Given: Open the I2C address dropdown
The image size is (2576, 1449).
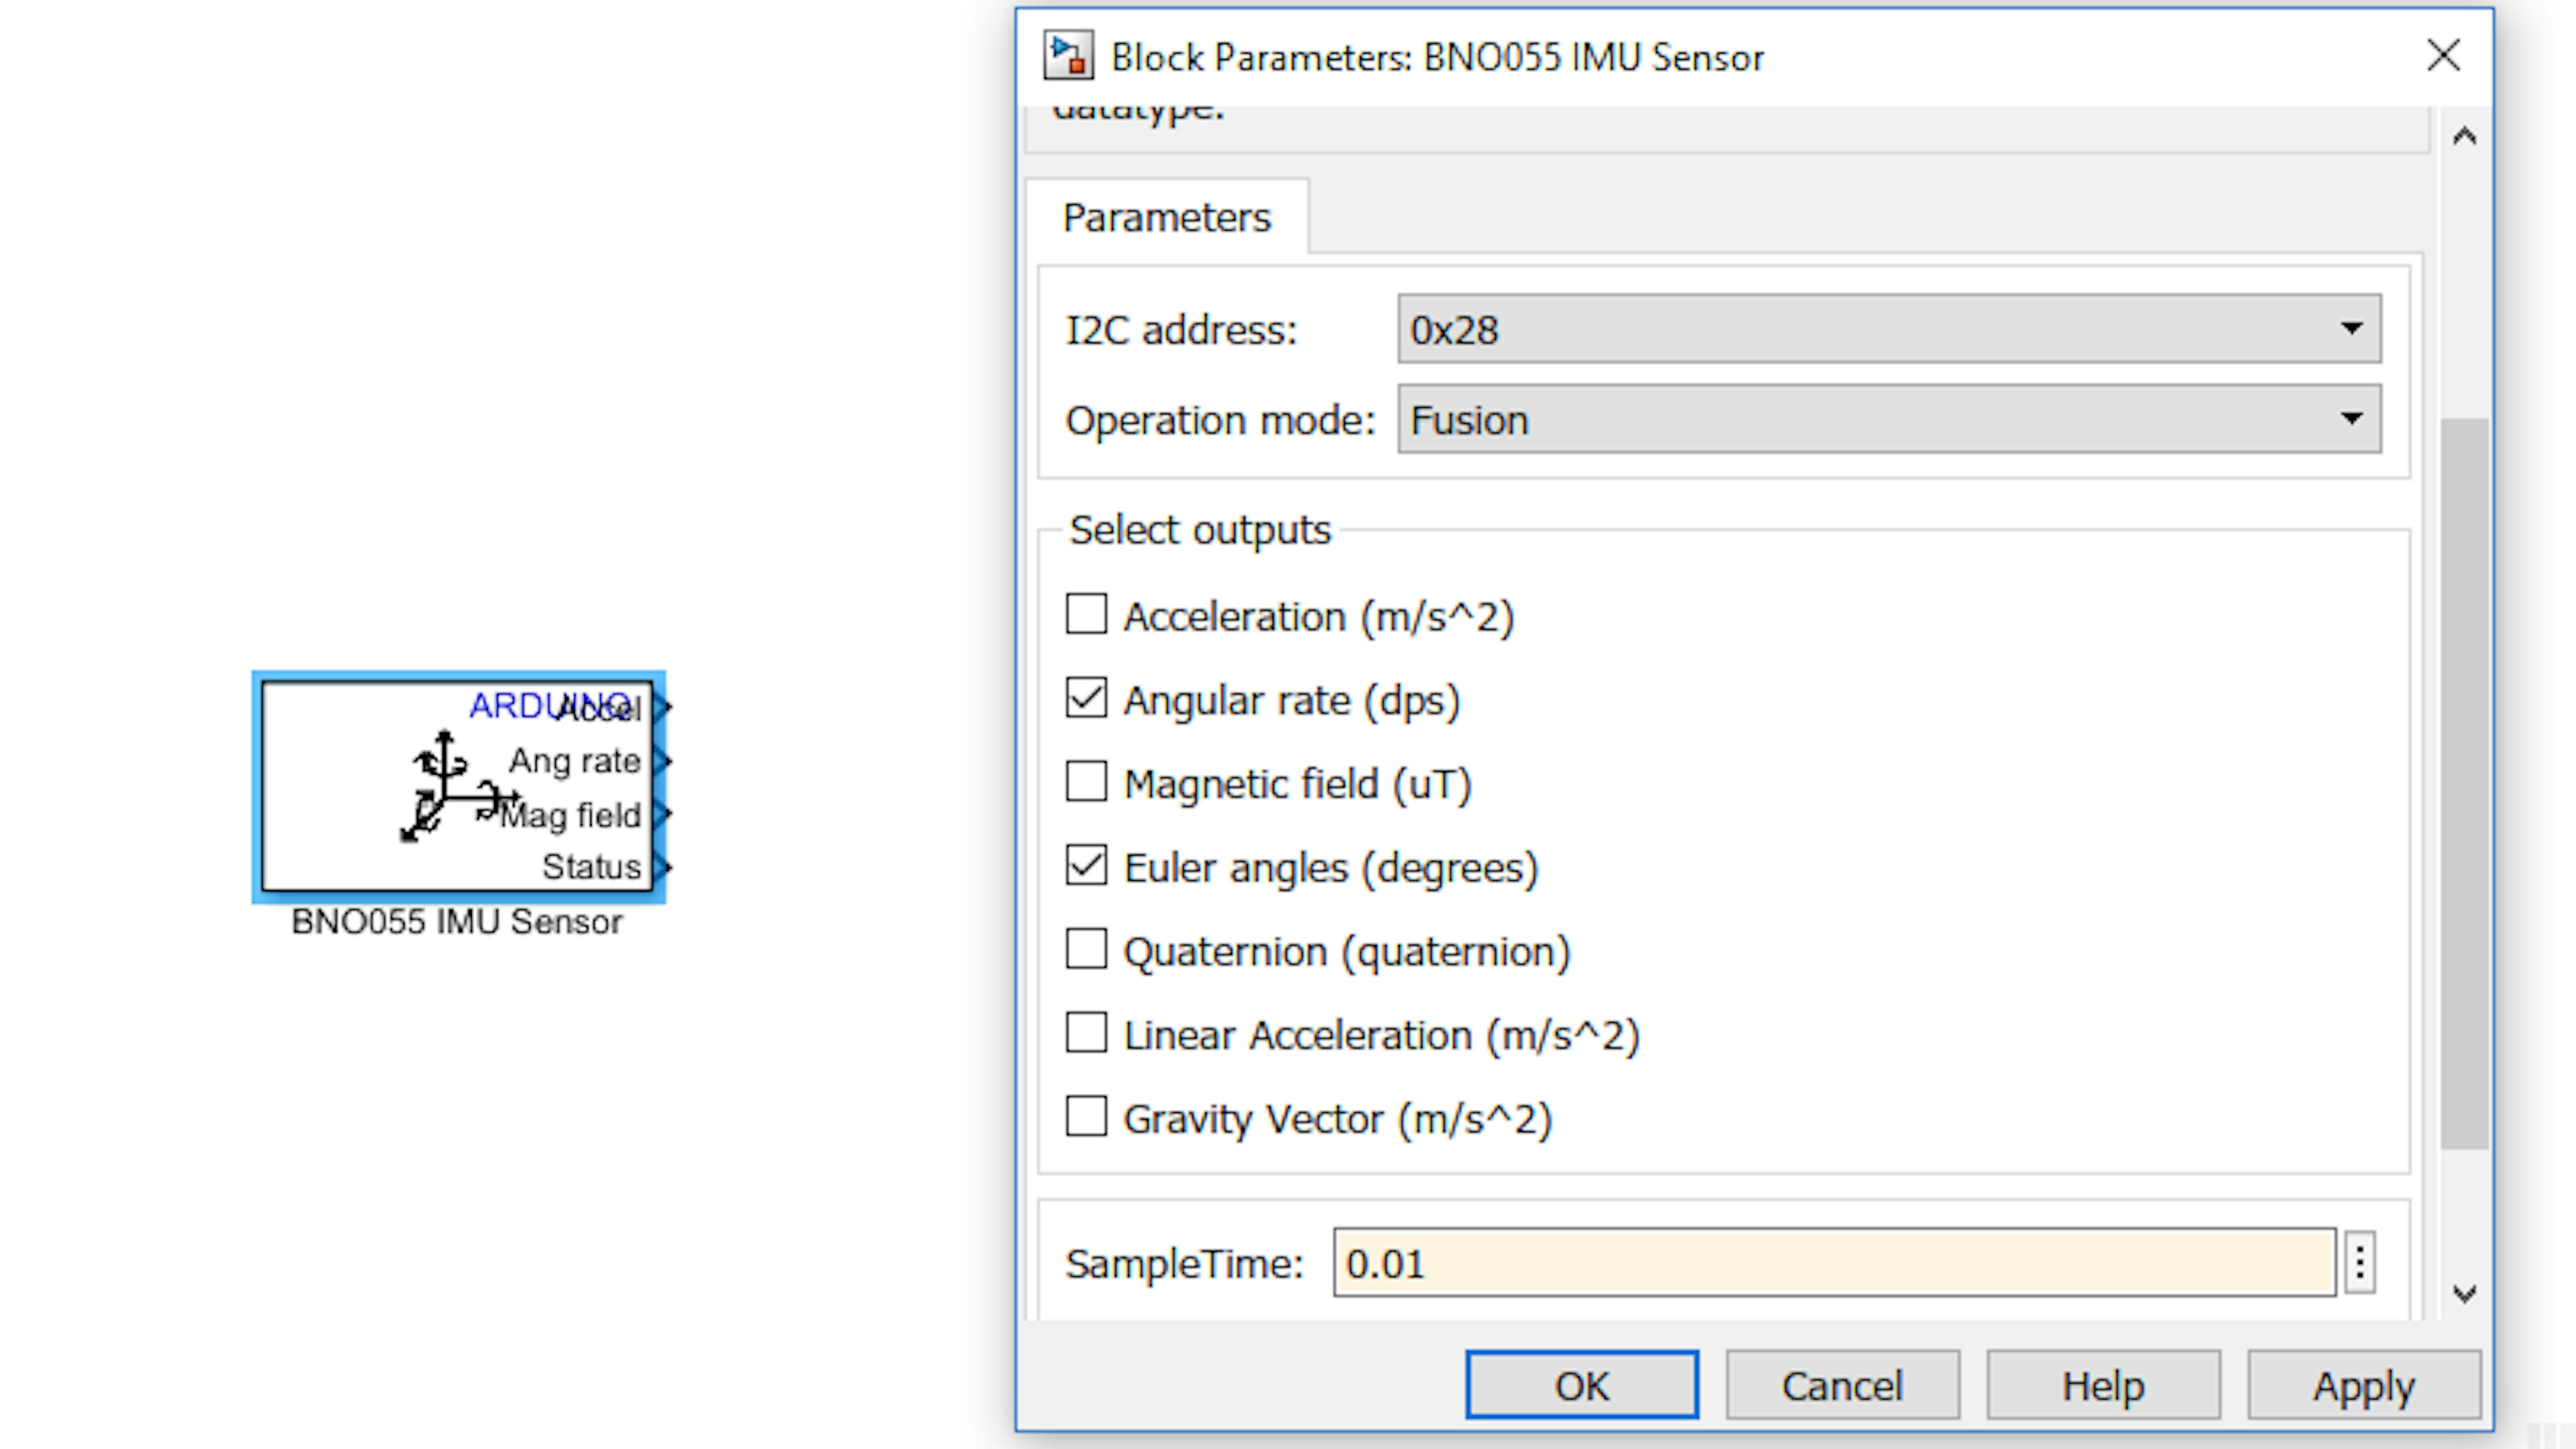Looking at the screenshot, I should 1889,329.
